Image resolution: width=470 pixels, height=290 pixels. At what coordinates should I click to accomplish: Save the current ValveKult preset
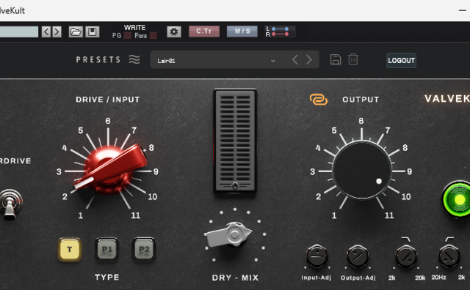coord(336,59)
